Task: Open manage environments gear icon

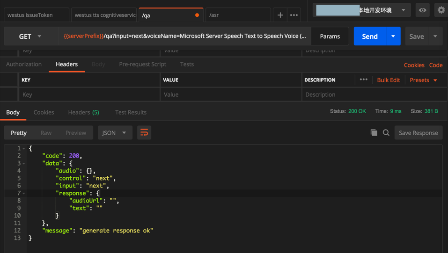Action: 441,10
